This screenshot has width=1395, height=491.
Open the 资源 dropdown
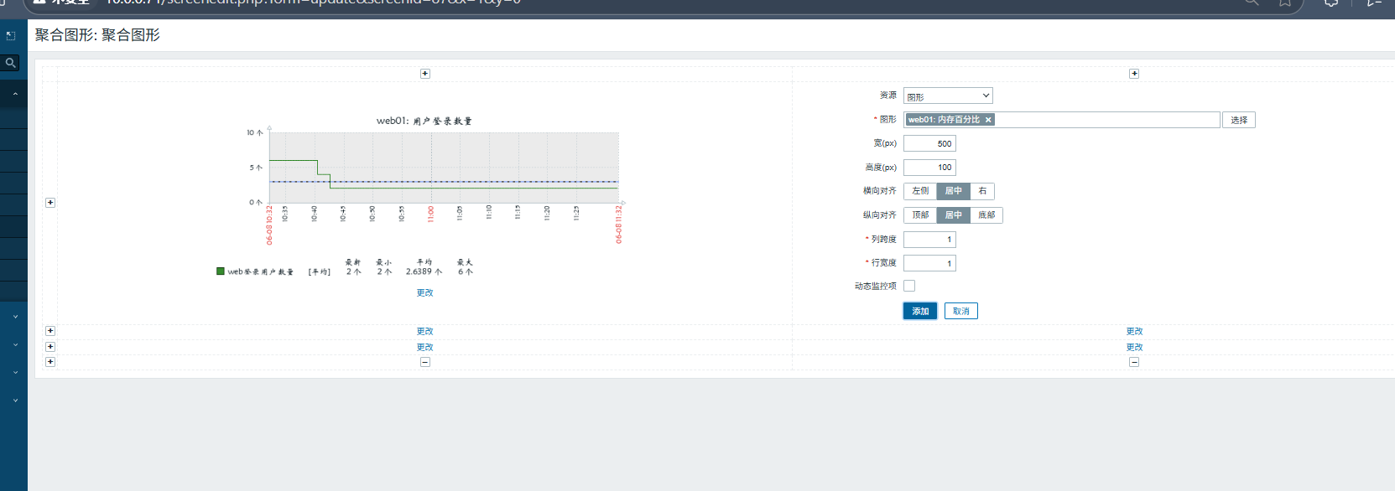[x=948, y=96]
